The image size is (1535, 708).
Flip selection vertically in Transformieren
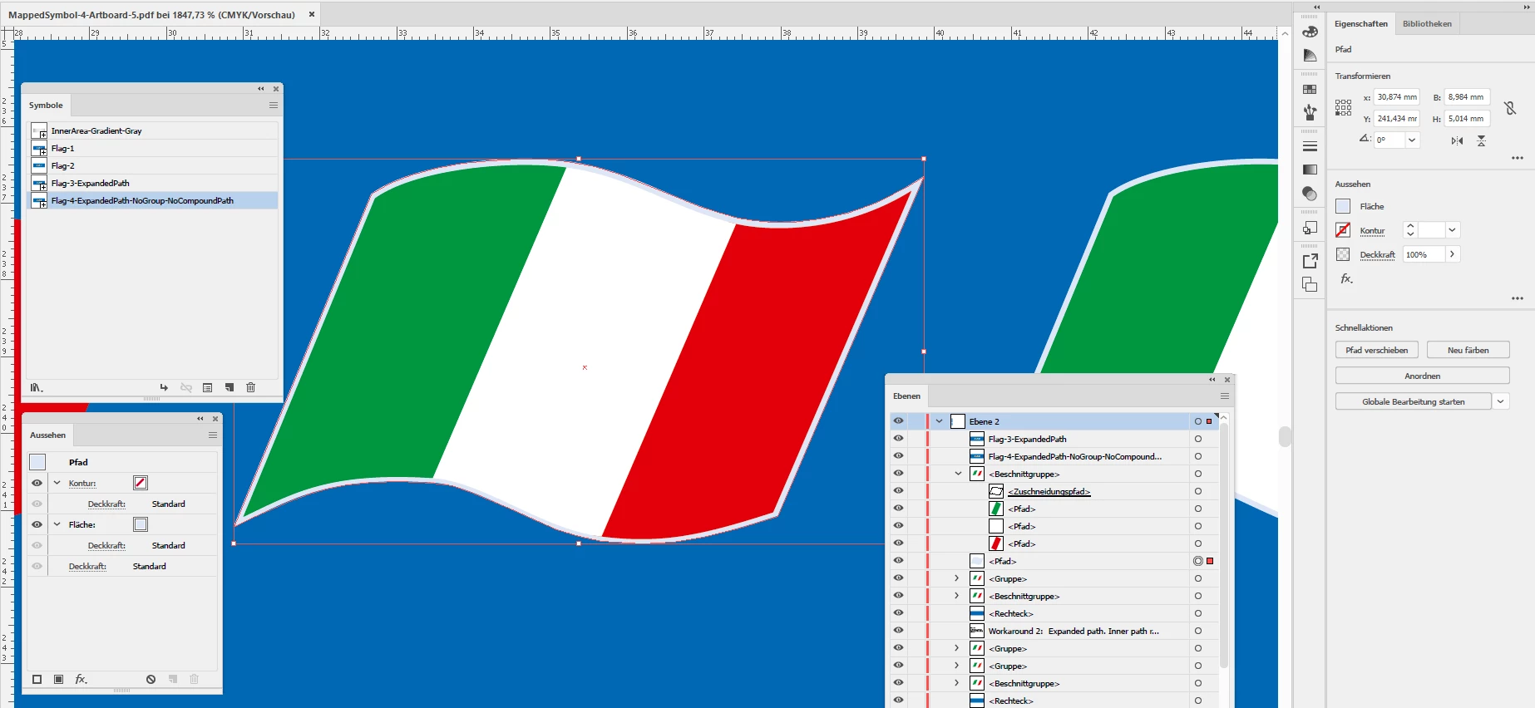click(x=1481, y=140)
